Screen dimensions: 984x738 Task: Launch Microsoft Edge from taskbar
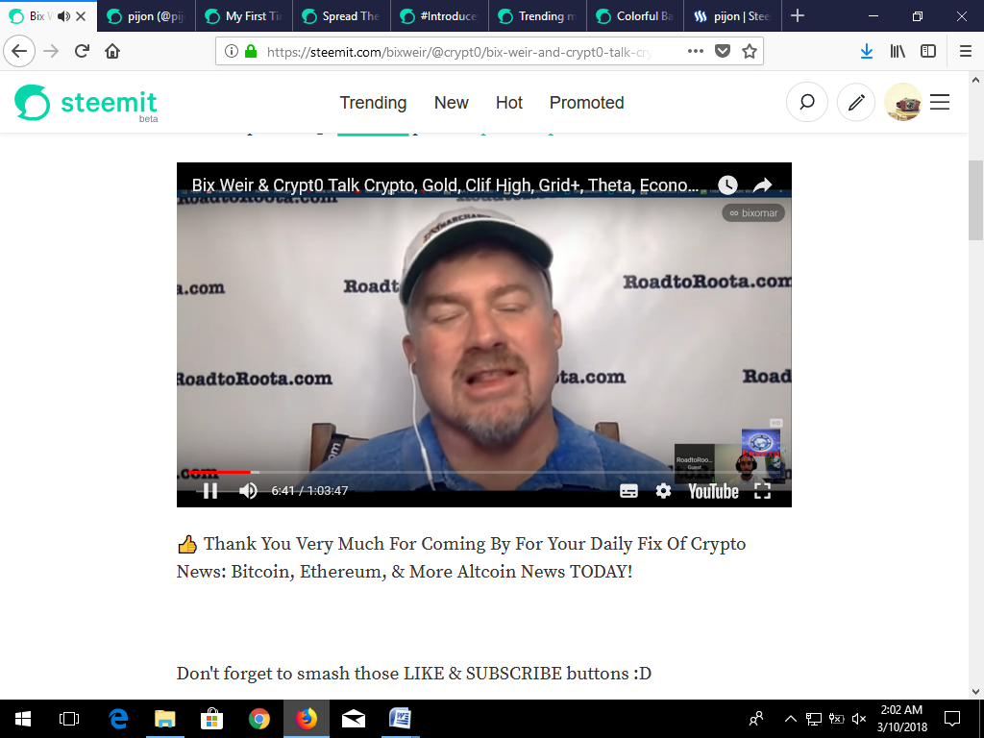coord(118,719)
